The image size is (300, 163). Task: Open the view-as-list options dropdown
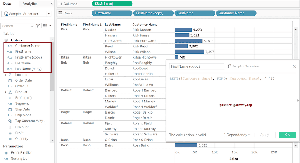[x=47, y=26]
